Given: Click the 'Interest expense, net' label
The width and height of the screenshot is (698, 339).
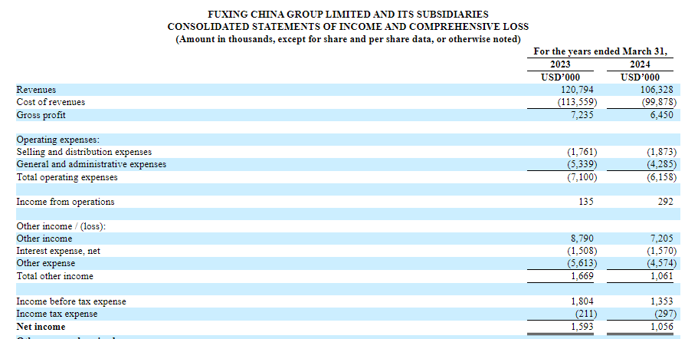Looking at the screenshot, I should pyautogui.click(x=58, y=252).
